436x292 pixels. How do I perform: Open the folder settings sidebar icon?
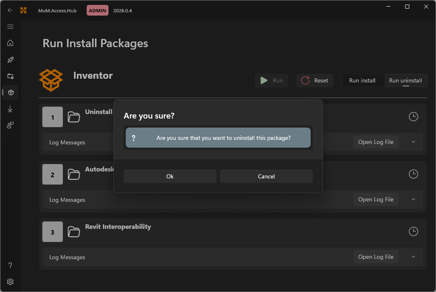pyautogui.click(x=10, y=76)
